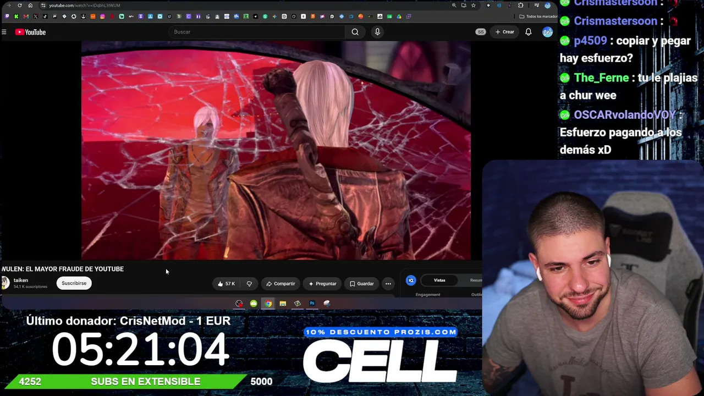Subscribe with the Suscribirse button

tap(74, 283)
